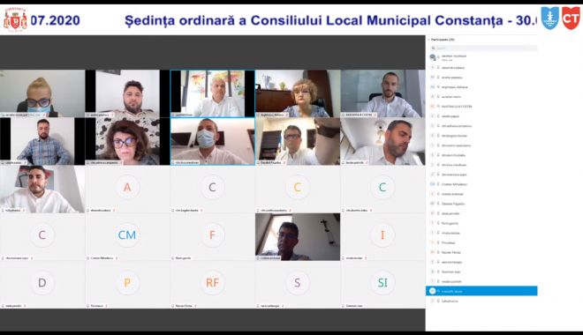Select the avatar tile with purple letter C

(x=42, y=236)
